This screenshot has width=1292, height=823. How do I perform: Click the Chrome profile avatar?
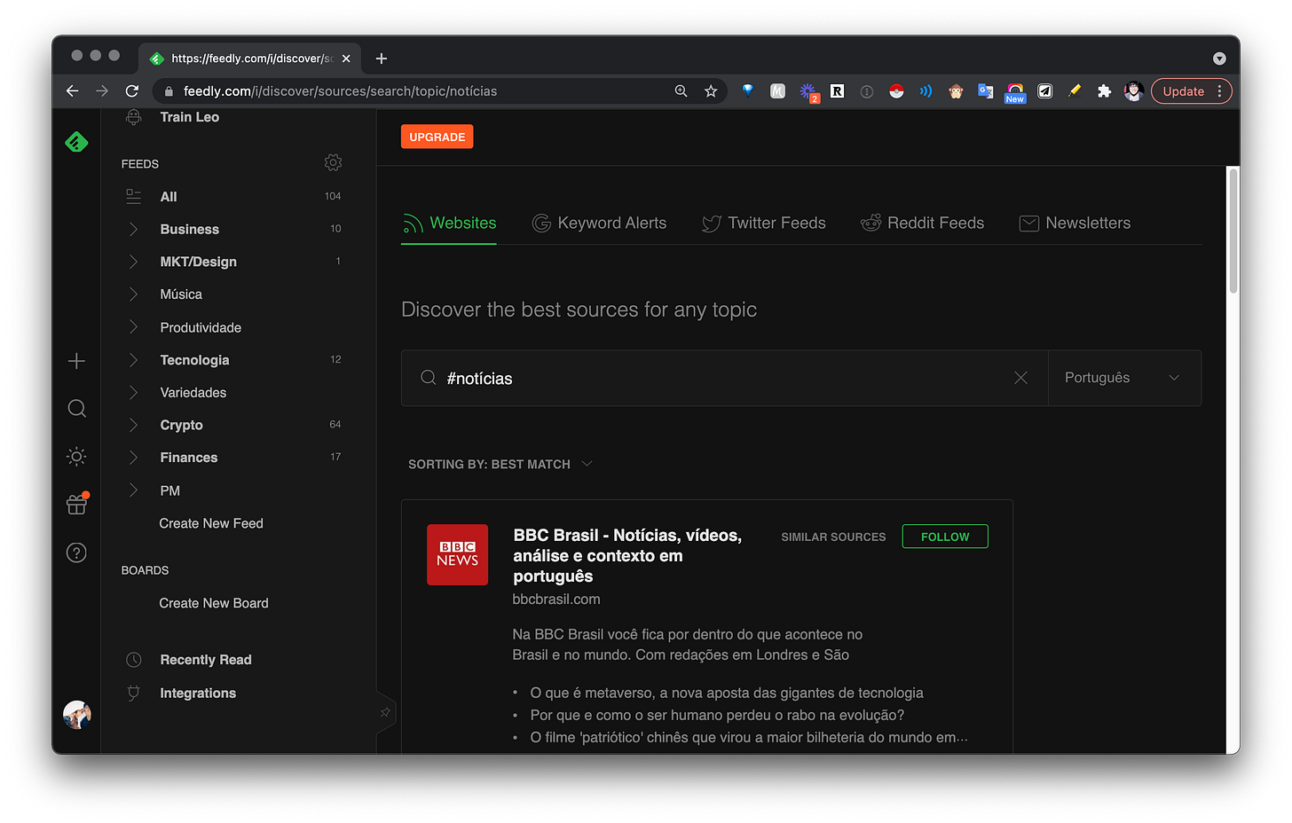(1133, 91)
